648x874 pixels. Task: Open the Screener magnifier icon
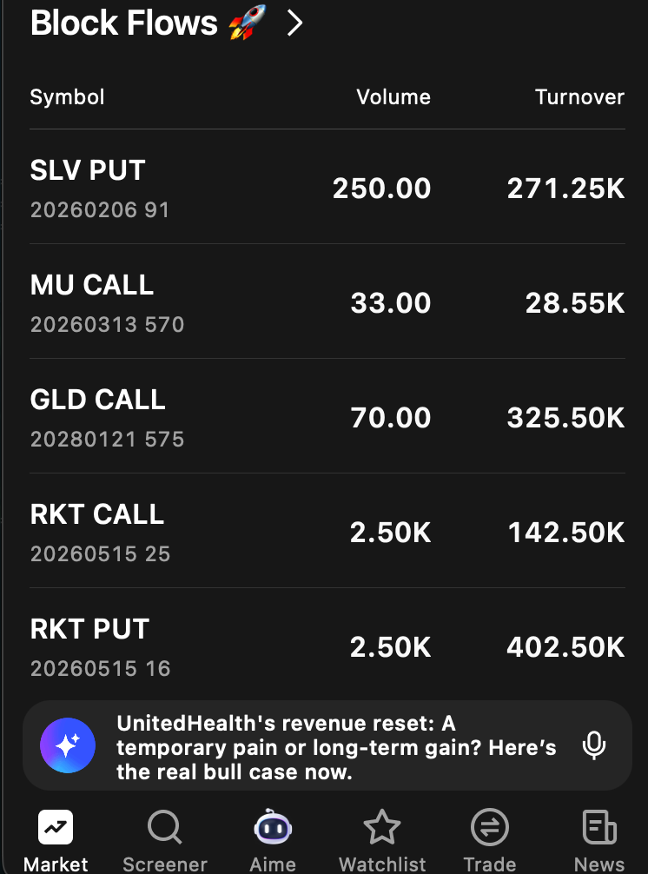click(x=164, y=827)
